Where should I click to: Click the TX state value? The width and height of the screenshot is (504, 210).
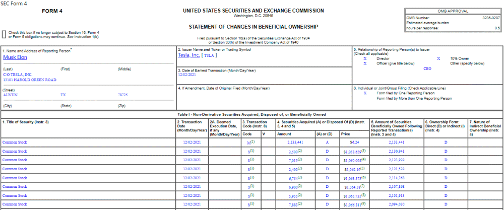pyautogui.click(x=62, y=95)
